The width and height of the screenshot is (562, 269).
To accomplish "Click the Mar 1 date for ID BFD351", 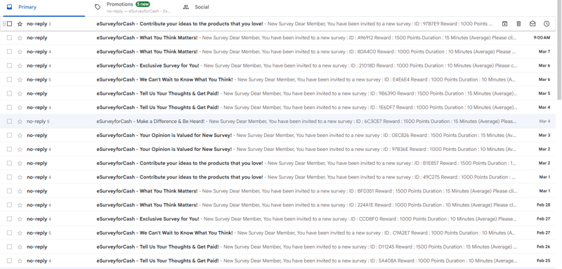I will [x=544, y=191].
